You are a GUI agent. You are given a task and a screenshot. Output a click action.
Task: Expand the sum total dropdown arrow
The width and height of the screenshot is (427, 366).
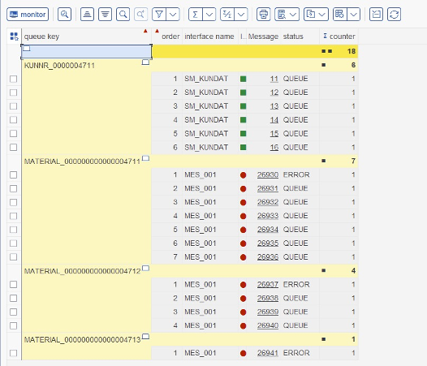209,14
